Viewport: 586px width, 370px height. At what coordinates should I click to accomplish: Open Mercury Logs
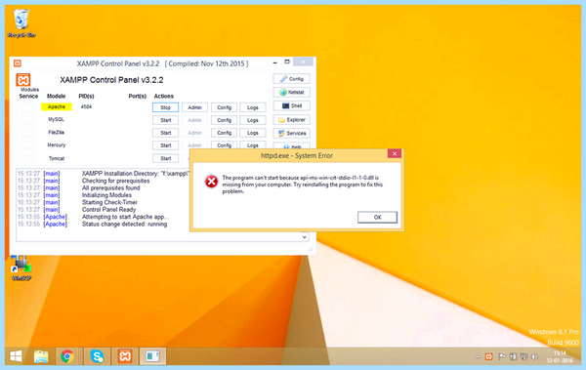coord(253,145)
